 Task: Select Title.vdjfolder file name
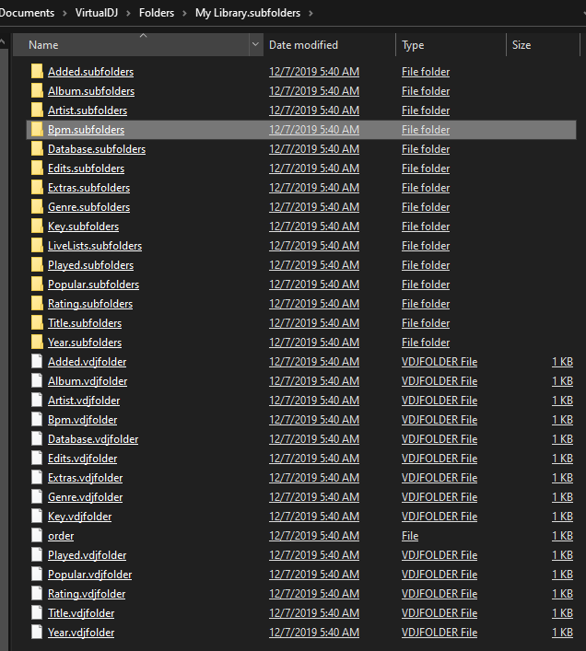point(81,613)
